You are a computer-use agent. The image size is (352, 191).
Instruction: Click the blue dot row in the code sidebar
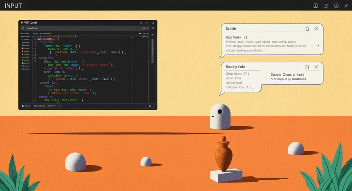point(25,42)
